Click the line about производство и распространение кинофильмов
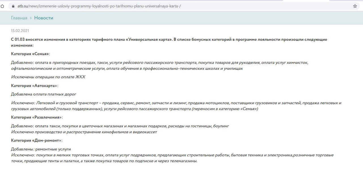This screenshot has height=169, width=363. click(84, 132)
